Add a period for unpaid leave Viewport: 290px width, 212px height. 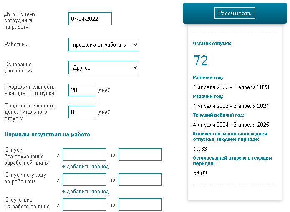(86, 167)
